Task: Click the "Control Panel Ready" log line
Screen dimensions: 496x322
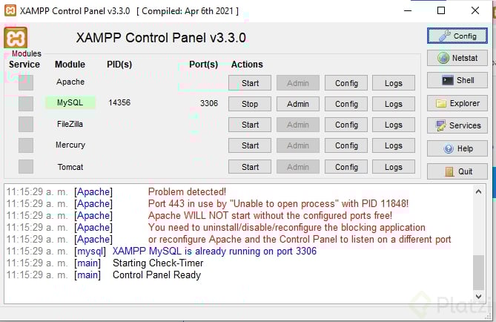Action: tap(156, 275)
